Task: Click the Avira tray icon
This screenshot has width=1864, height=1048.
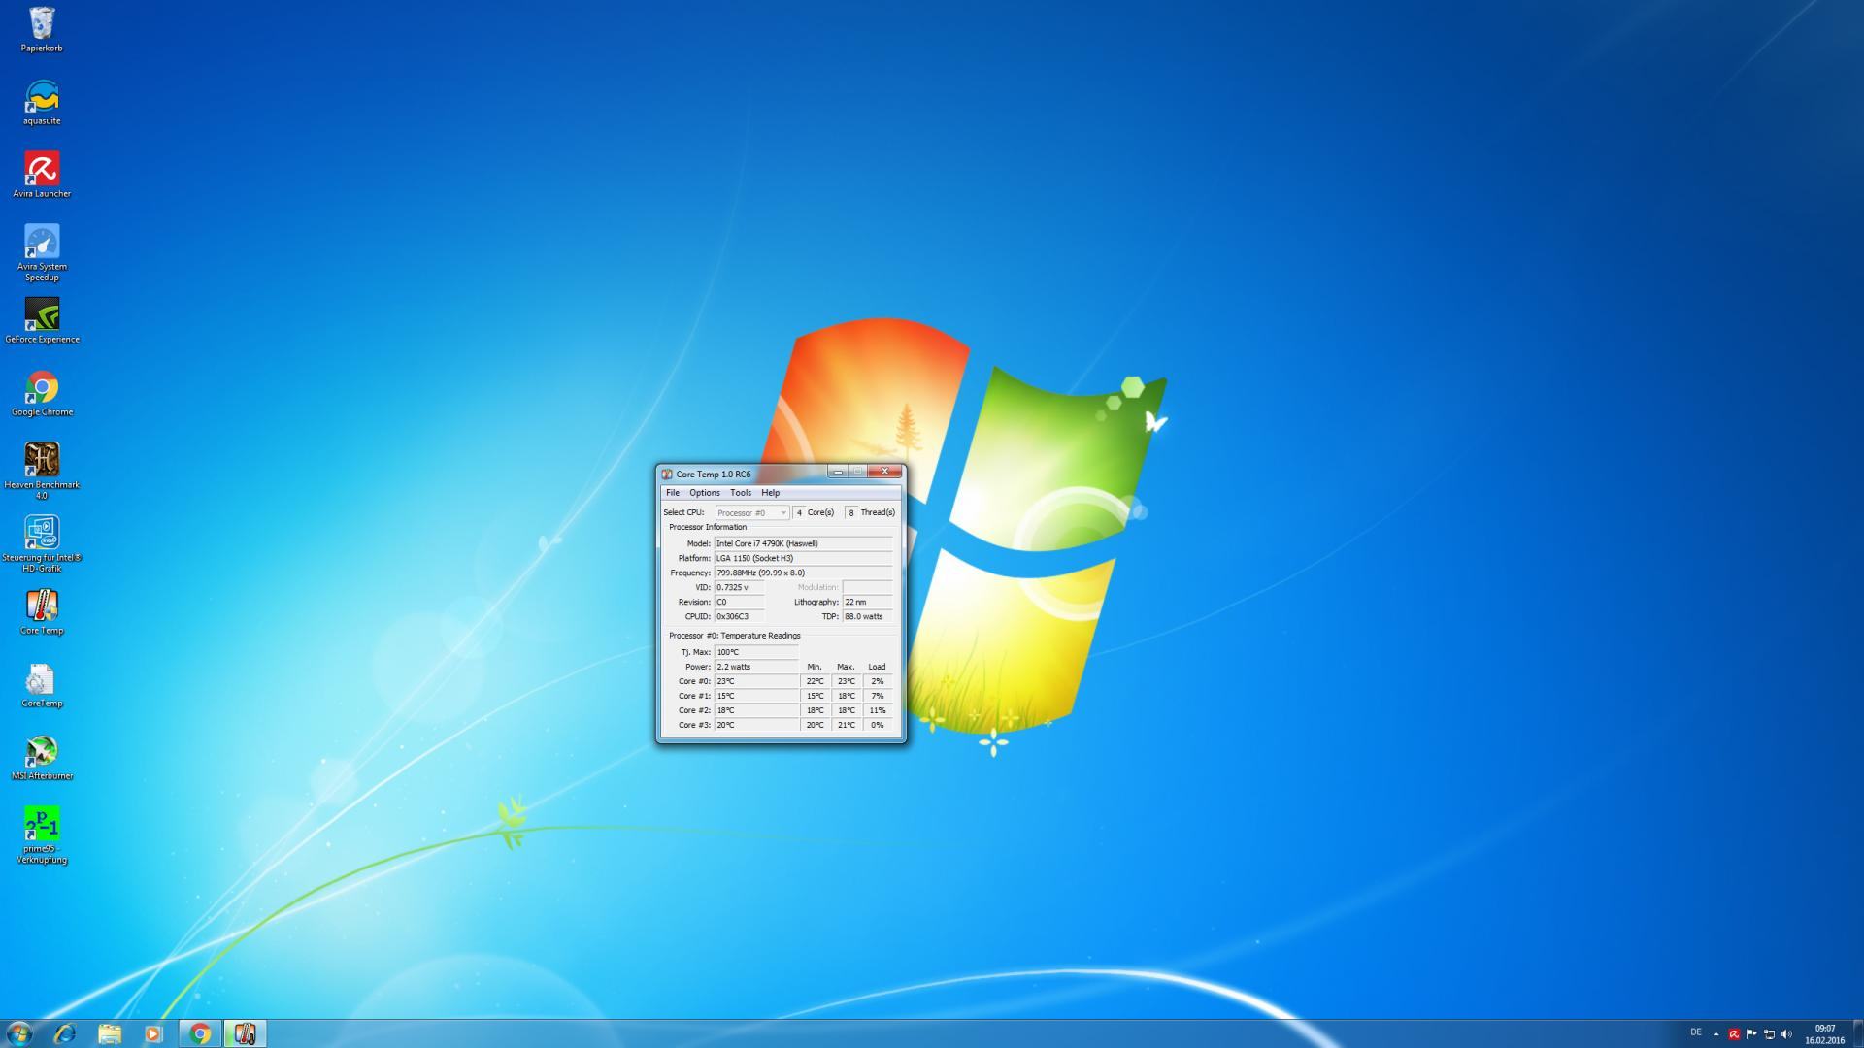Action: 1734,1034
